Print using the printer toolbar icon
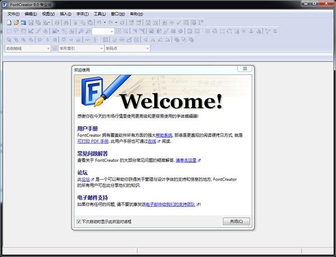The image size is (336, 257). click(57, 22)
